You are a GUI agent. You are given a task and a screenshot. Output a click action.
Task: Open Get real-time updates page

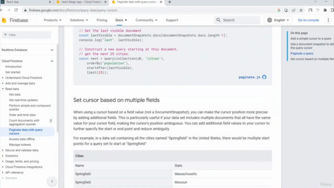click(23, 100)
